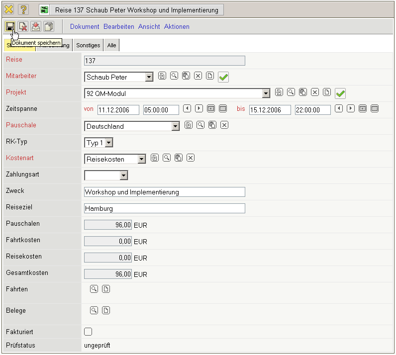Open the Zahlungsart dropdown
Viewport: 396px width, 355px height.
[x=124, y=175]
